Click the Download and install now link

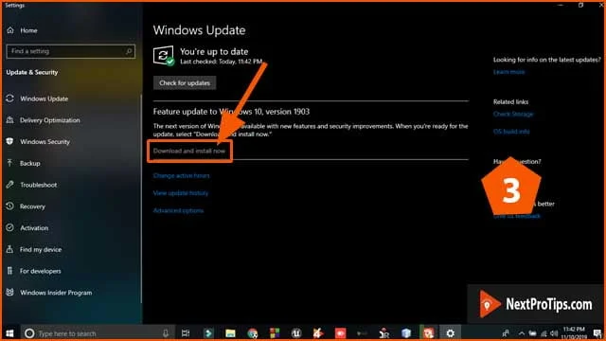click(x=189, y=151)
